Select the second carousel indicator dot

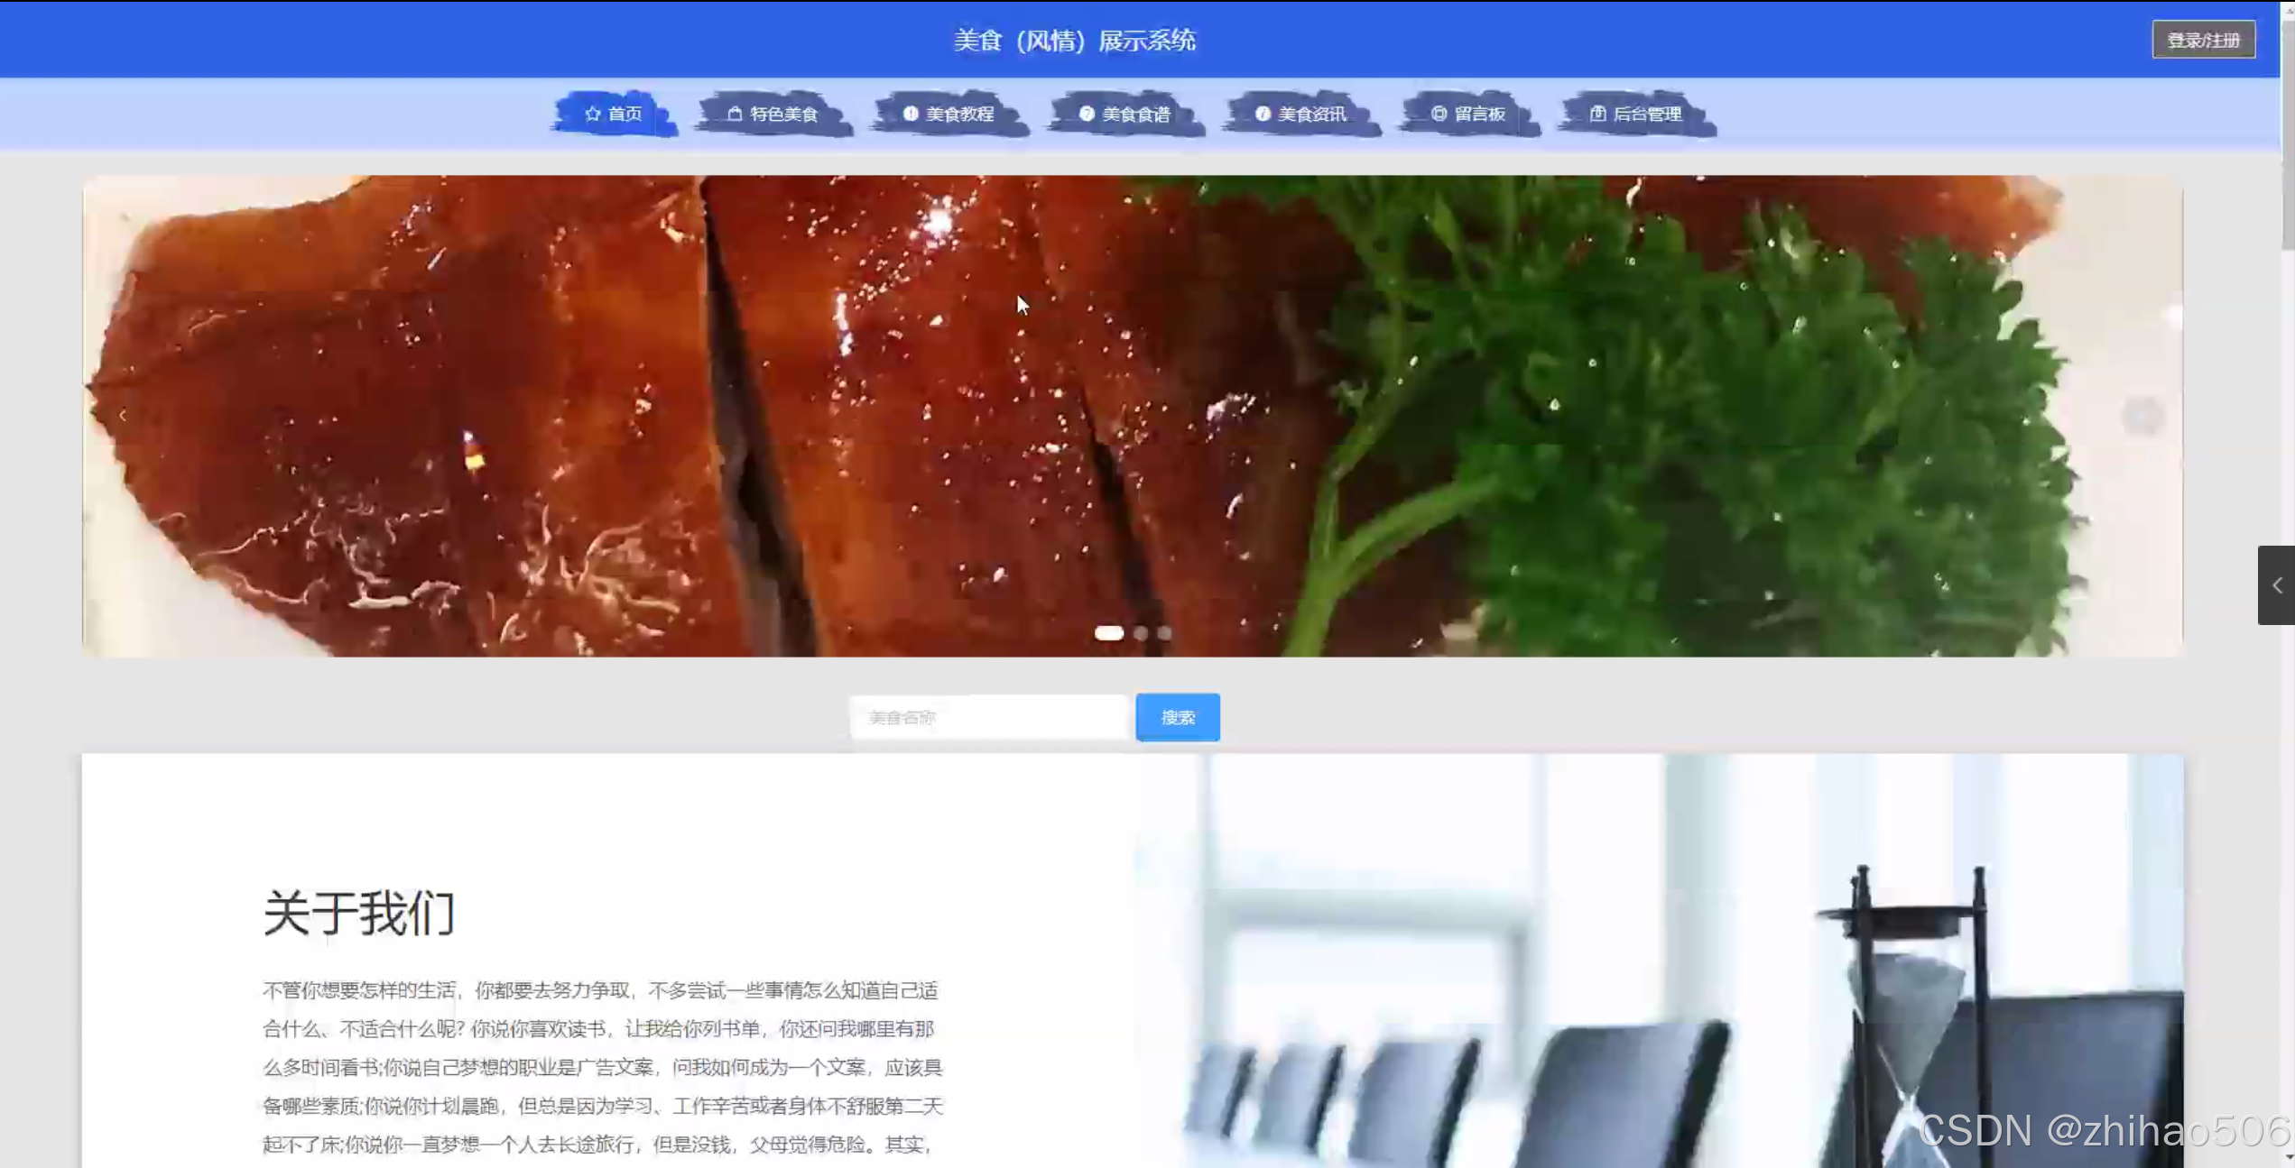1141,633
